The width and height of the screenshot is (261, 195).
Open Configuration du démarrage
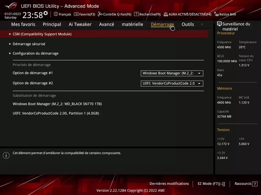click(x=35, y=53)
